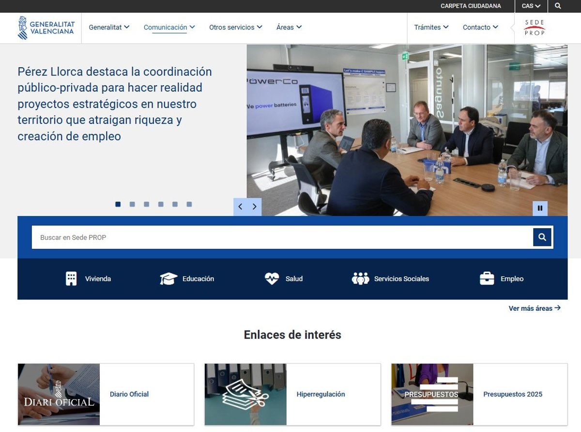Expand the CAS language dropdown
This screenshot has height=432, width=581.
pos(531,6)
